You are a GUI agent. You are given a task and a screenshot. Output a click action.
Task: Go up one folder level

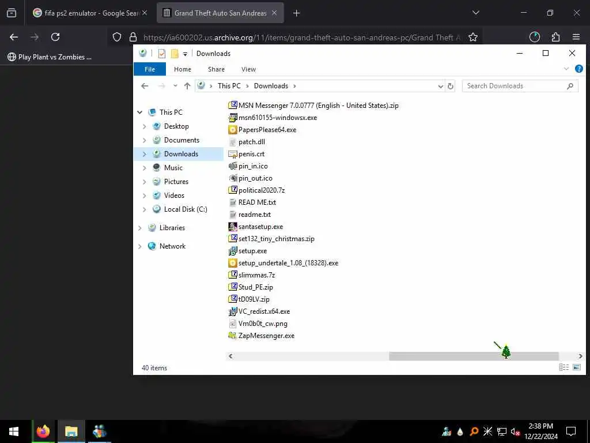click(187, 86)
